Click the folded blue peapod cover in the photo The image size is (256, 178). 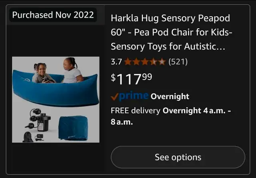pos(73,128)
